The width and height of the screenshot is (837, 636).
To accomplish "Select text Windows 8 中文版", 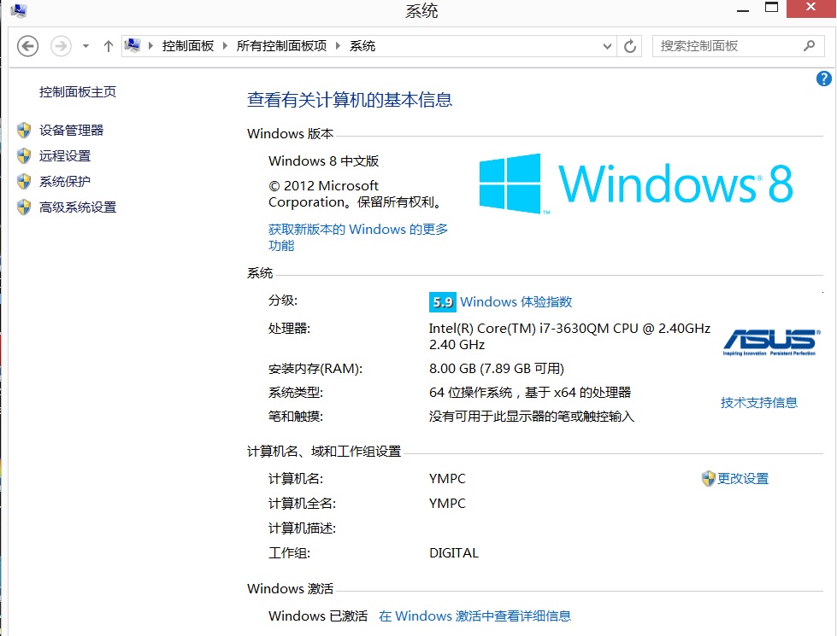I will click(x=323, y=161).
